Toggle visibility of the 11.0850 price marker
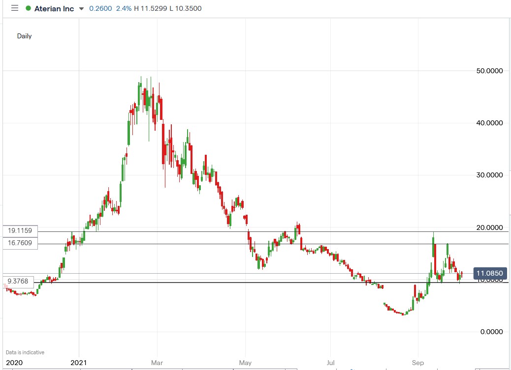Viewport: 511px width, 370px height. tap(490, 273)
